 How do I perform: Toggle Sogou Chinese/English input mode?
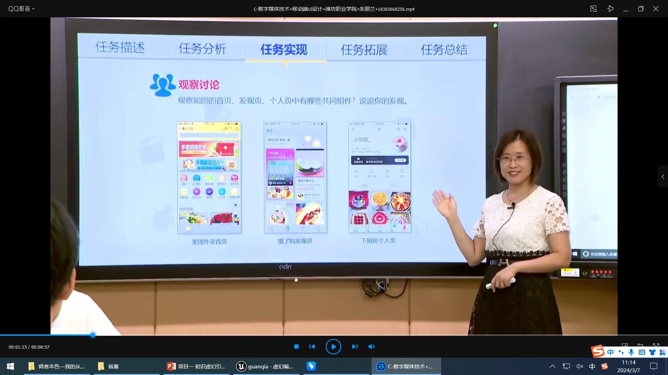tap(610, 352)
